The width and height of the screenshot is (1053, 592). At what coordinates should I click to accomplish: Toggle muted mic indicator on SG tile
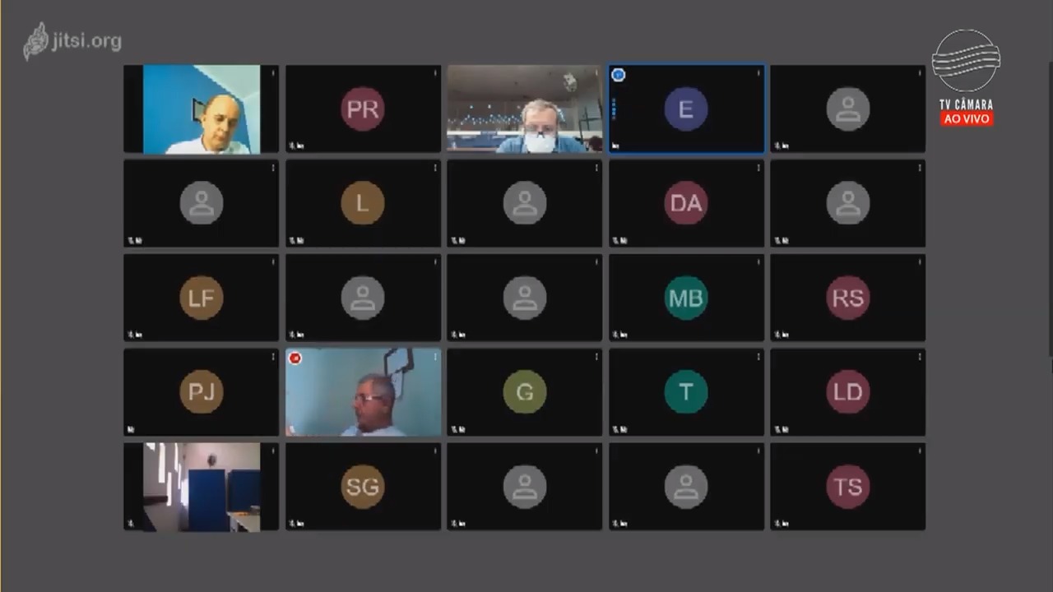coord(292,524)
